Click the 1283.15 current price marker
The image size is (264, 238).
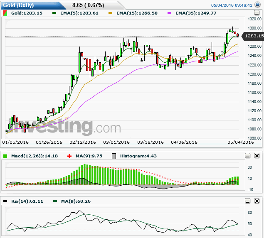253,36
